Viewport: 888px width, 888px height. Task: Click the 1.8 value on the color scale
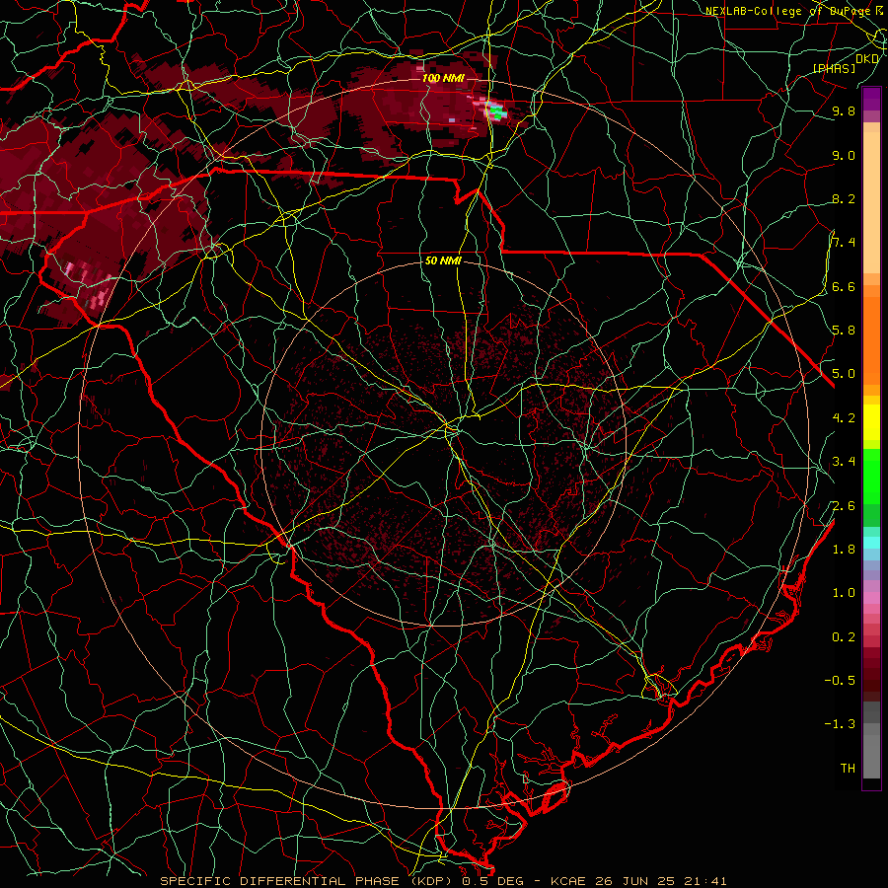844,550
